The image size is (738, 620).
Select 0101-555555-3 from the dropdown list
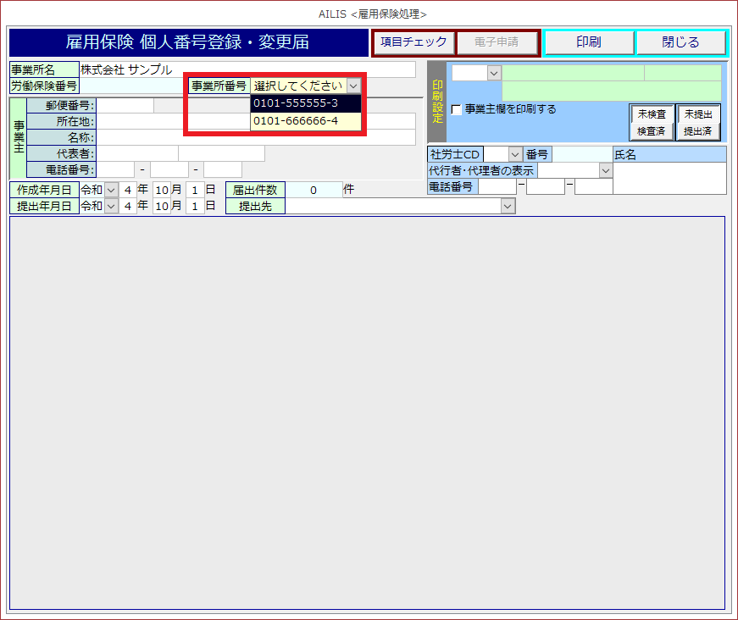pos(306,103)
